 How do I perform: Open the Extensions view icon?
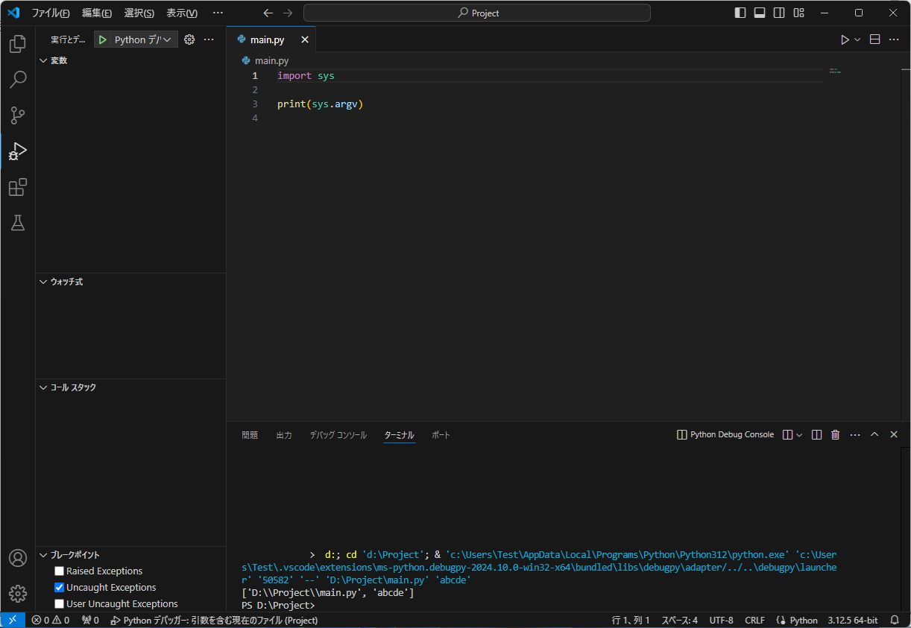pyautogui.click(x=18, y=187)
